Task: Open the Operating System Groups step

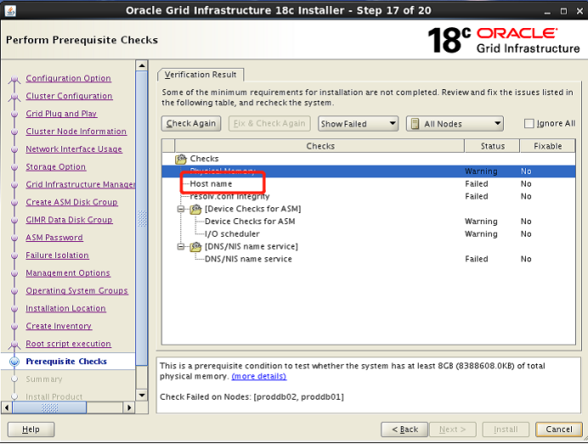Action: tap(76, 290)
